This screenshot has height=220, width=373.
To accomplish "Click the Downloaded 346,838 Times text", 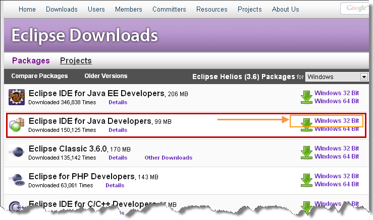I will (62, 103).
